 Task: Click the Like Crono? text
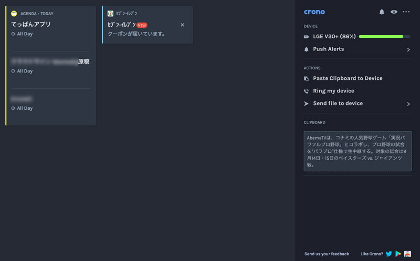(372, 254)
